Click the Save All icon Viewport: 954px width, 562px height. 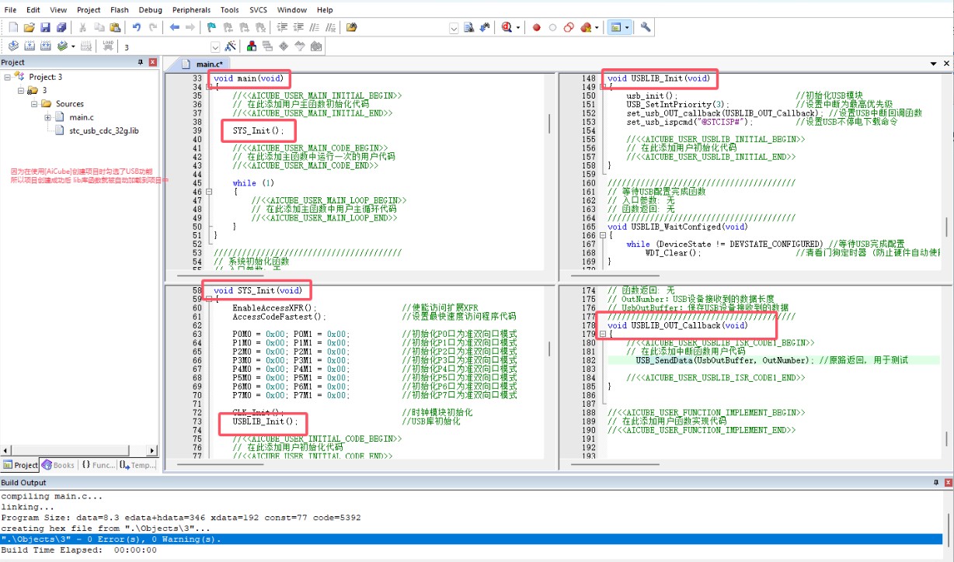click(x=61, y=27)
